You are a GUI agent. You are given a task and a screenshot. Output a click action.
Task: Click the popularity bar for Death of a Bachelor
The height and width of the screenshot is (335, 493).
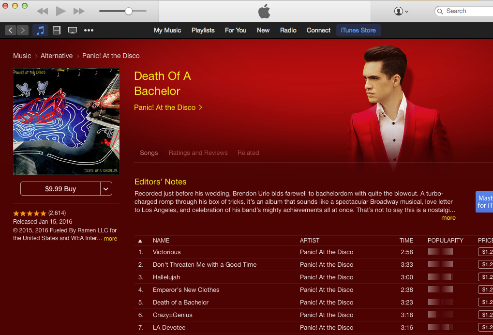coord(440,302)
